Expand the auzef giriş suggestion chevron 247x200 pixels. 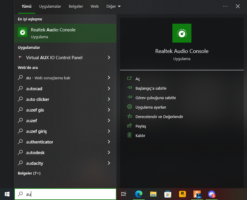(x=109, y=131)
